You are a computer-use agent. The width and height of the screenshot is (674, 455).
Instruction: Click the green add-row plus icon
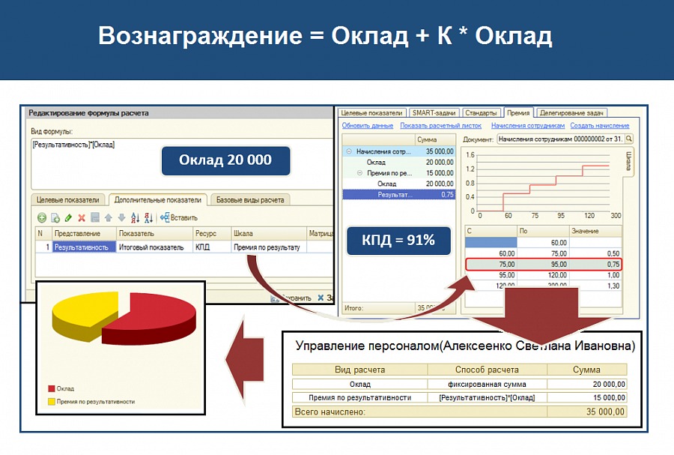(x=42, y=217)
